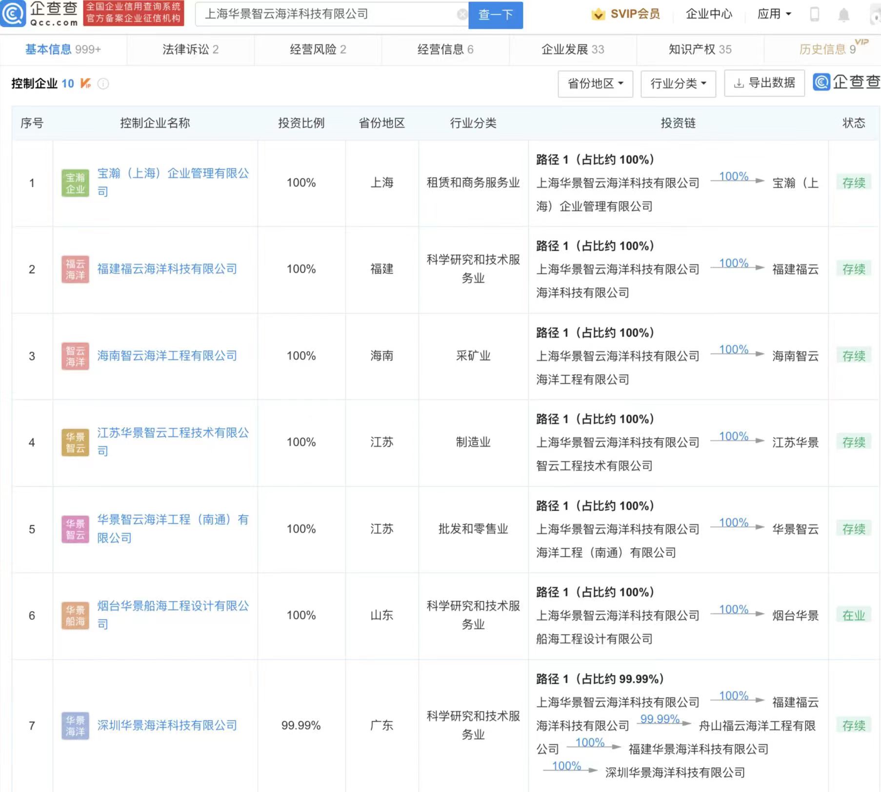Click the red 全国企业信用查询系统 badge
This screenshot has height=792, width=881.
pyautogui.click(x=134, y=13)
